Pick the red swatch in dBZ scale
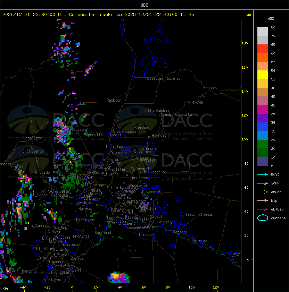Viewport: 289px width, 292px height. pyautogui.click(x=263, y=49)
